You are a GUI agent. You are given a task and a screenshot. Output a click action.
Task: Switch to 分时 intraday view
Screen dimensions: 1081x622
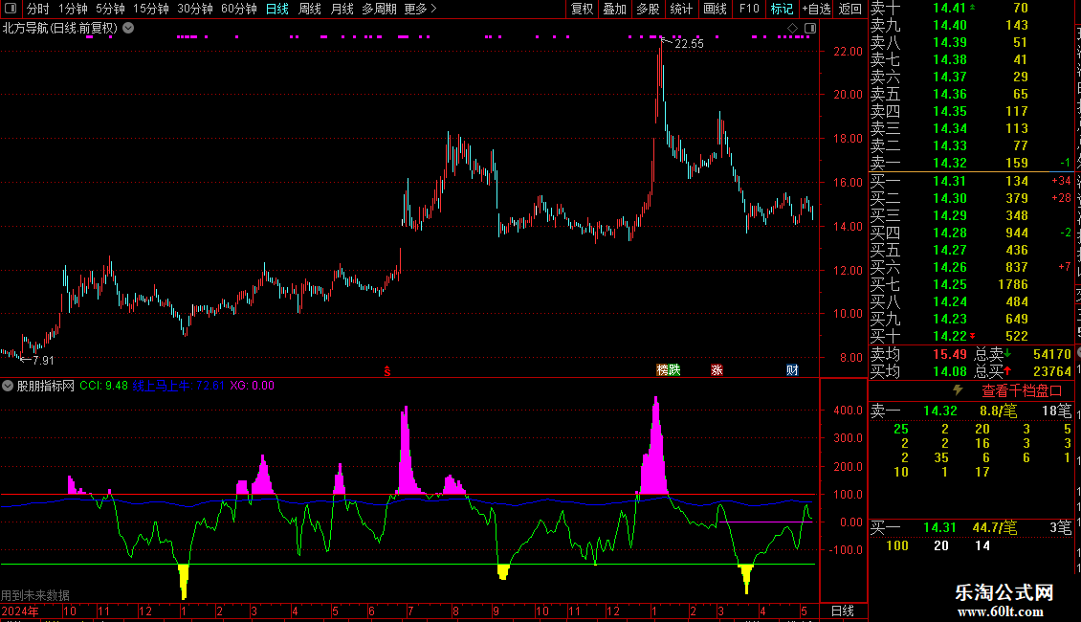38,9
